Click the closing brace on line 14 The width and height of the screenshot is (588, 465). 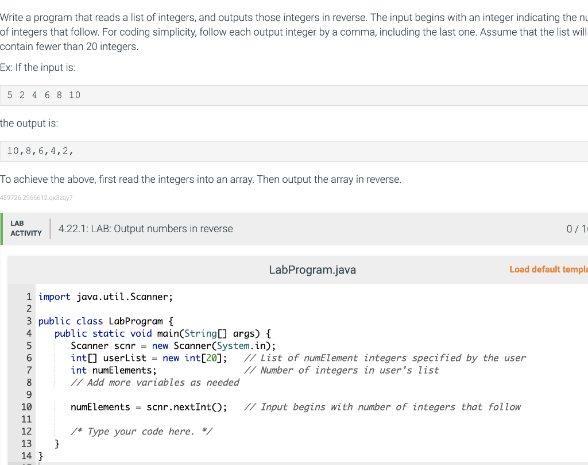pos(40,456)
